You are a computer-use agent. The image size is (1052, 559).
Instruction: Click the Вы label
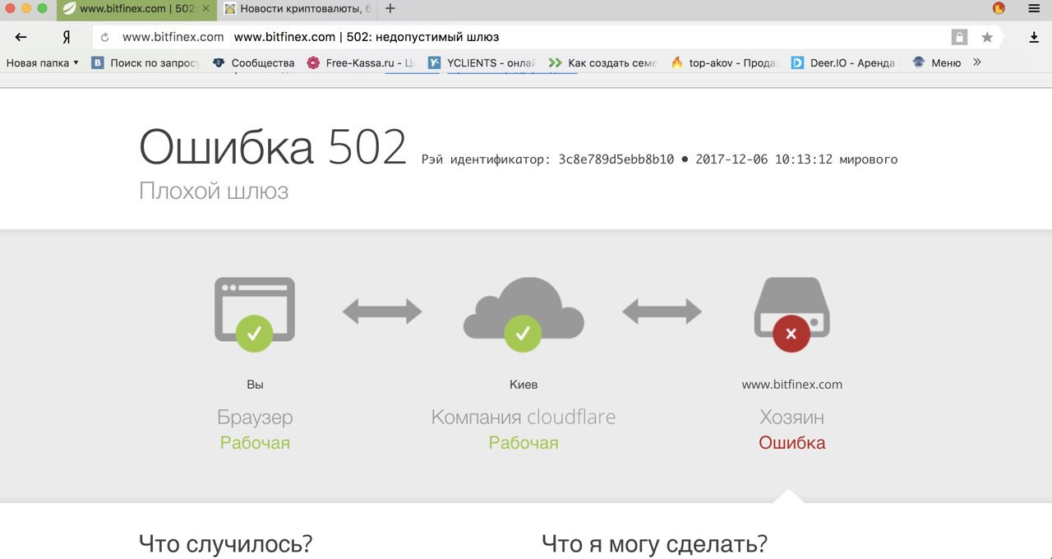(x=255, y=384)
